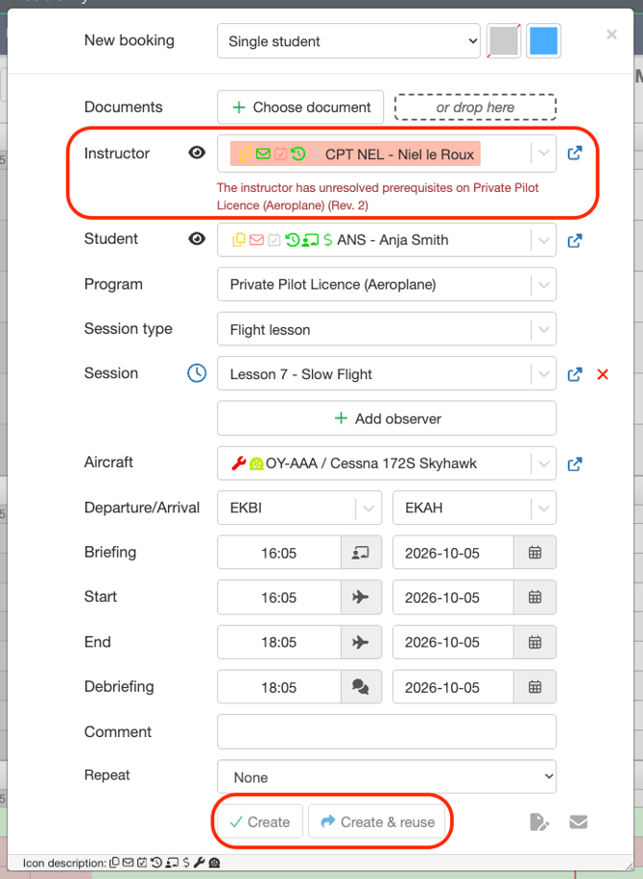The height and width of the screenshot is (879, 643).
Task: Click the End time airplane icon
Action: pyautogui.click(x=361, y=642)
